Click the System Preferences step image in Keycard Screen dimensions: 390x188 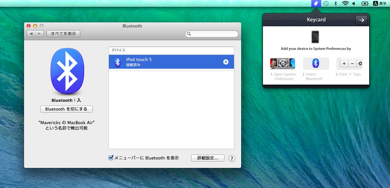tap(282, 64)
